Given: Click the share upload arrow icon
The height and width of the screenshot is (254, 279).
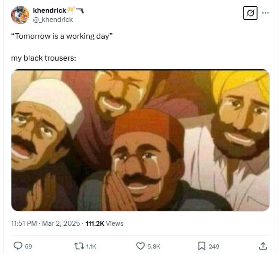Looking at the screenshot, I should point(263,246).
